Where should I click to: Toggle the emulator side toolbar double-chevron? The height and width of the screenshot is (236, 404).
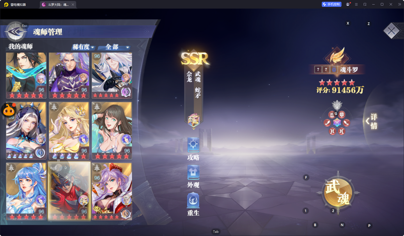click(399, 4)
